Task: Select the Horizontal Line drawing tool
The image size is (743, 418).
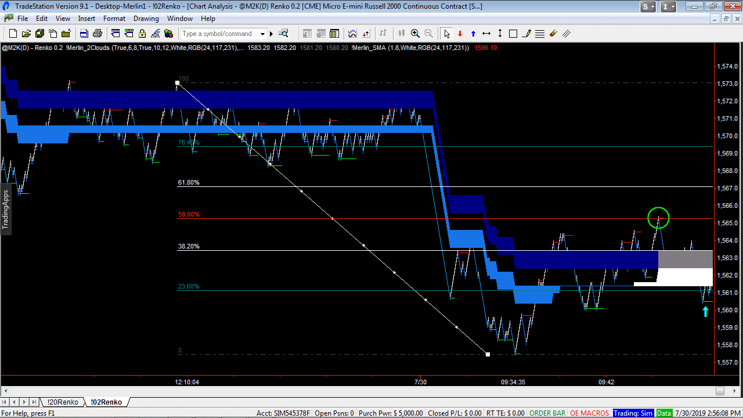Action: coord(486,33)
